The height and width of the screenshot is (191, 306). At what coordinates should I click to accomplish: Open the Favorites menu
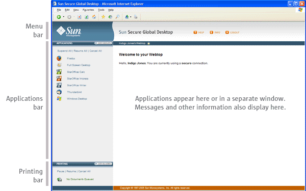88,10
